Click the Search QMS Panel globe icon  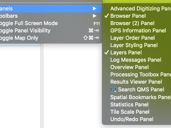click(113, 90)
